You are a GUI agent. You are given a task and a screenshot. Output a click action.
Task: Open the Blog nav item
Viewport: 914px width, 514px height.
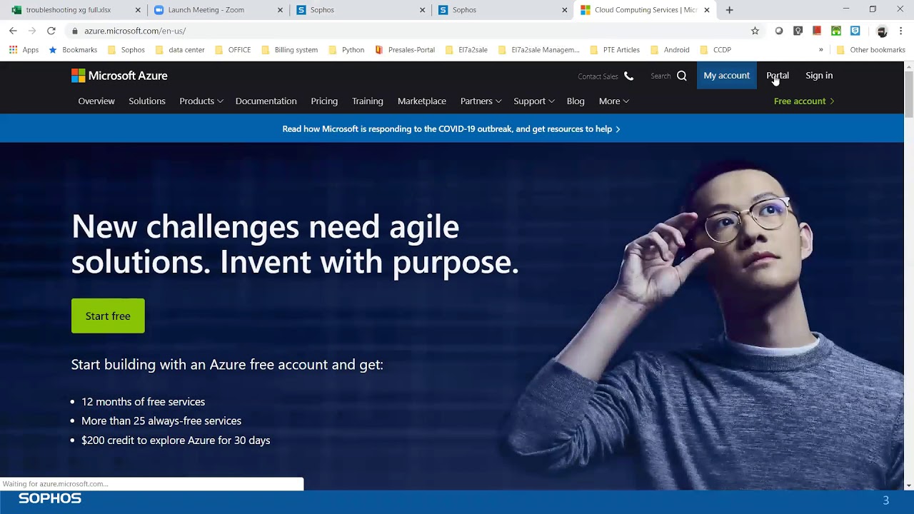coord(576,101)
